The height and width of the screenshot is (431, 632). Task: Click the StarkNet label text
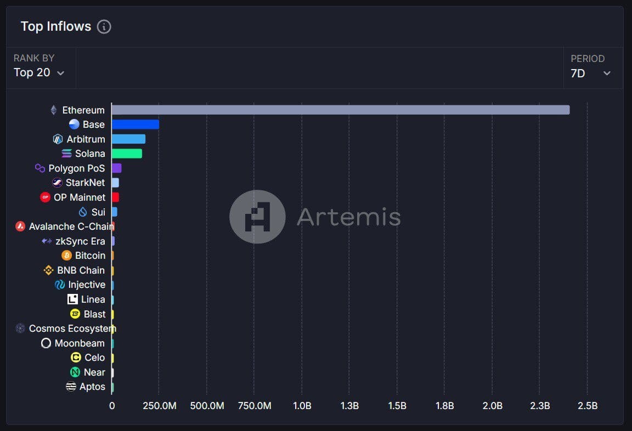(85, 183)
